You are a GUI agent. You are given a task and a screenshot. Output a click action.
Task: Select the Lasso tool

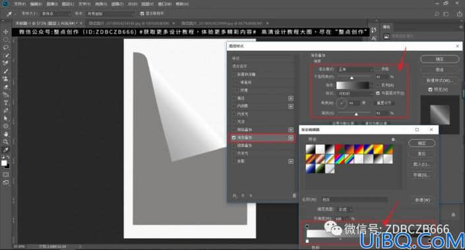tap(6, 47)
